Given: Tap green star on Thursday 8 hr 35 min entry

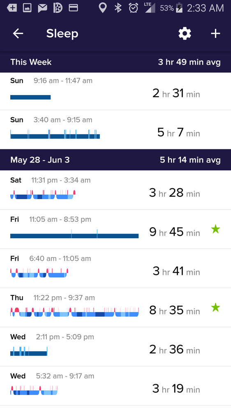Looking at the screenshot, I should tap(215, 307).
